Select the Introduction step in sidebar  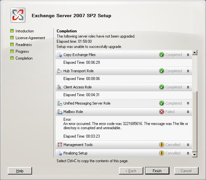(x=25, y=31)
